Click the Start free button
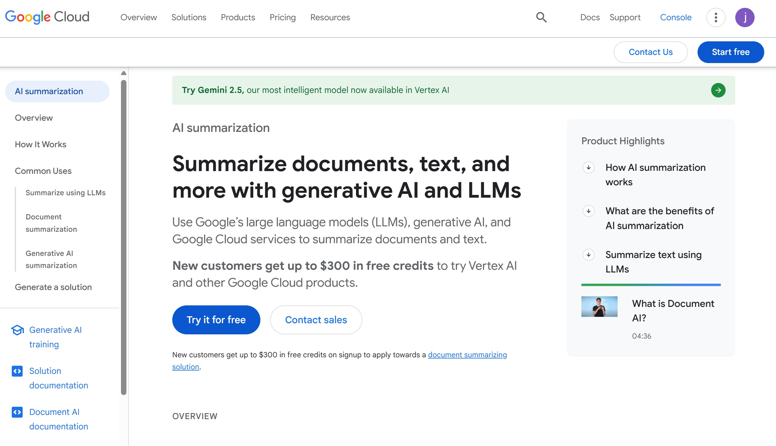Viewport: 776px width, 446px height. pos(730,52)
